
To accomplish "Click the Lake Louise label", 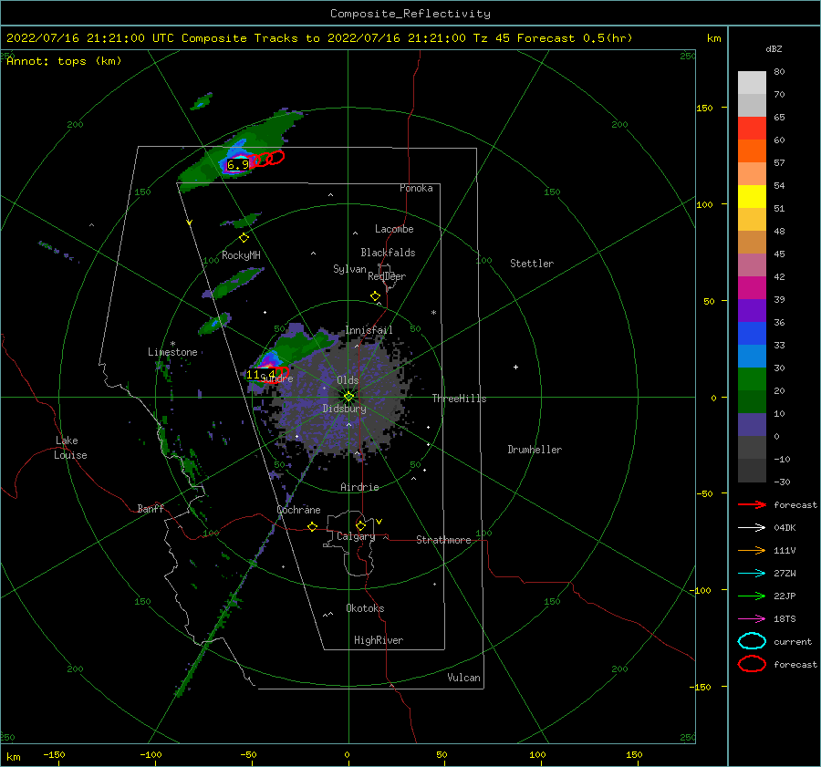I will 70,448.
